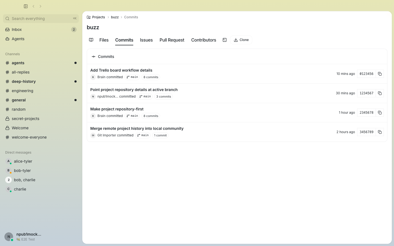This screenshot has width=394, height=246.
Task: Open buzz in the breadcrumb
Action: click(115, 17)
